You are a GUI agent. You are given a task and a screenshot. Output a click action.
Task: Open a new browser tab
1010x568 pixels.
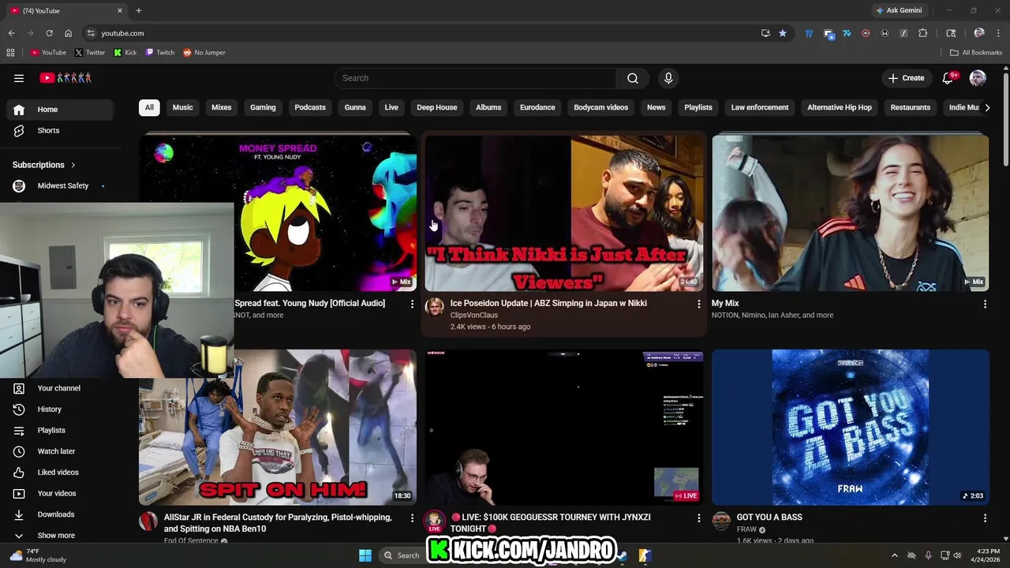[x=139, y=10]
